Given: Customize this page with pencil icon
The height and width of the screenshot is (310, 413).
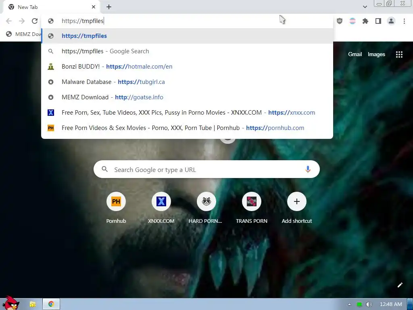Looking at the screenshot, I should pos(400,285).
